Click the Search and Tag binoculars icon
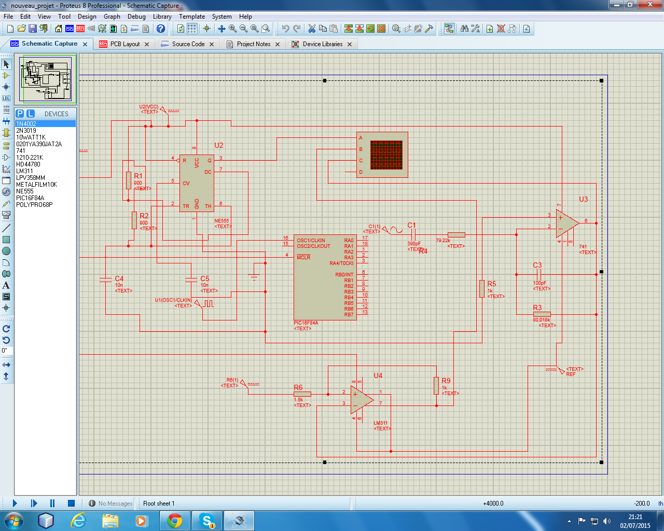The height and width of the screenshot is (531, 664). pyautogui.click(x=464, y=29)
